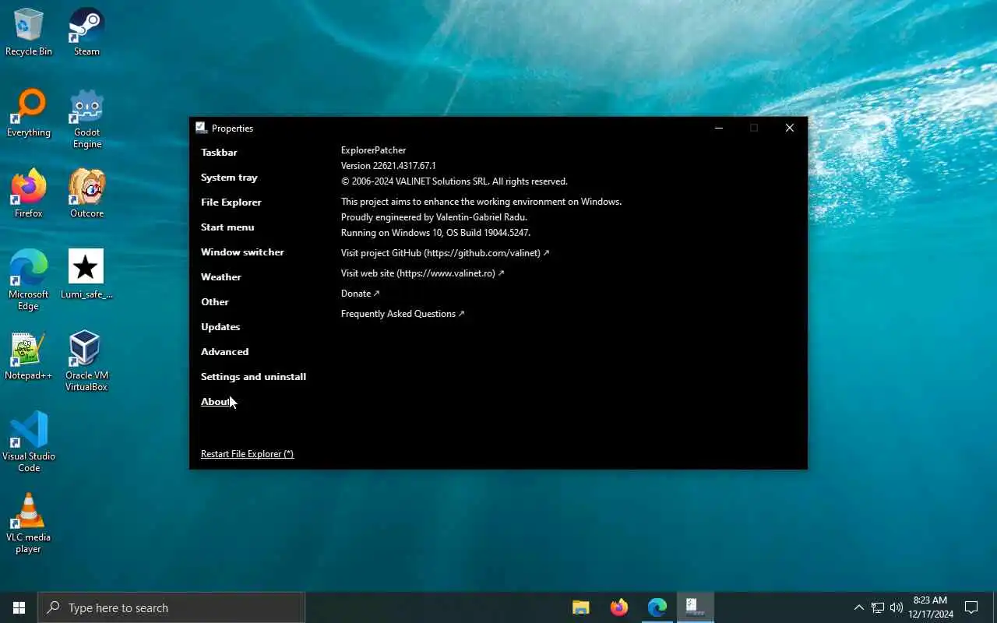This screenshot has height=623, width=997.
Task: Open Frequently Asked Questions link
Action: [x=403, y=314]
